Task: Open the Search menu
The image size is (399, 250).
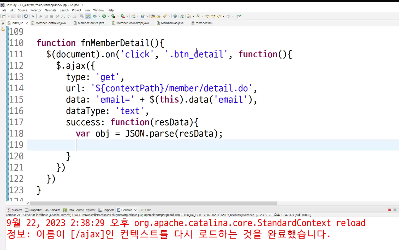Action: click(64, 10)
